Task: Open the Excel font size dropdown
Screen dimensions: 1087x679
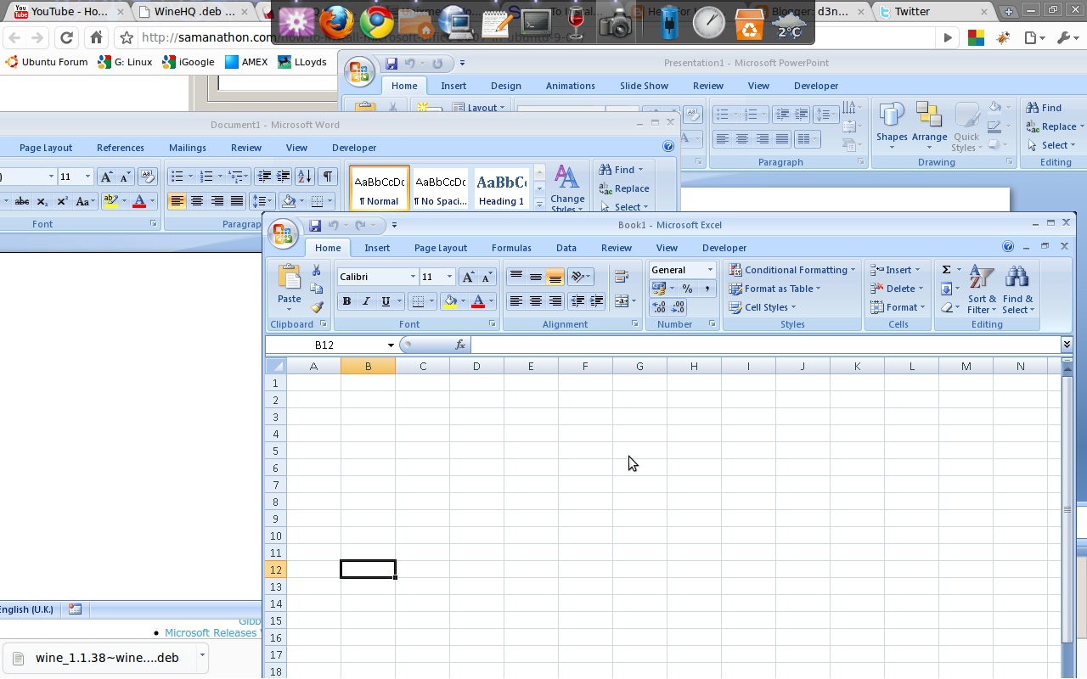Action: tap(450, 276)
